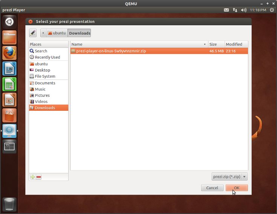This screenshot has height=214, width=277.
Task: Click the green plus add bookmark button
Action: (33, 177)
